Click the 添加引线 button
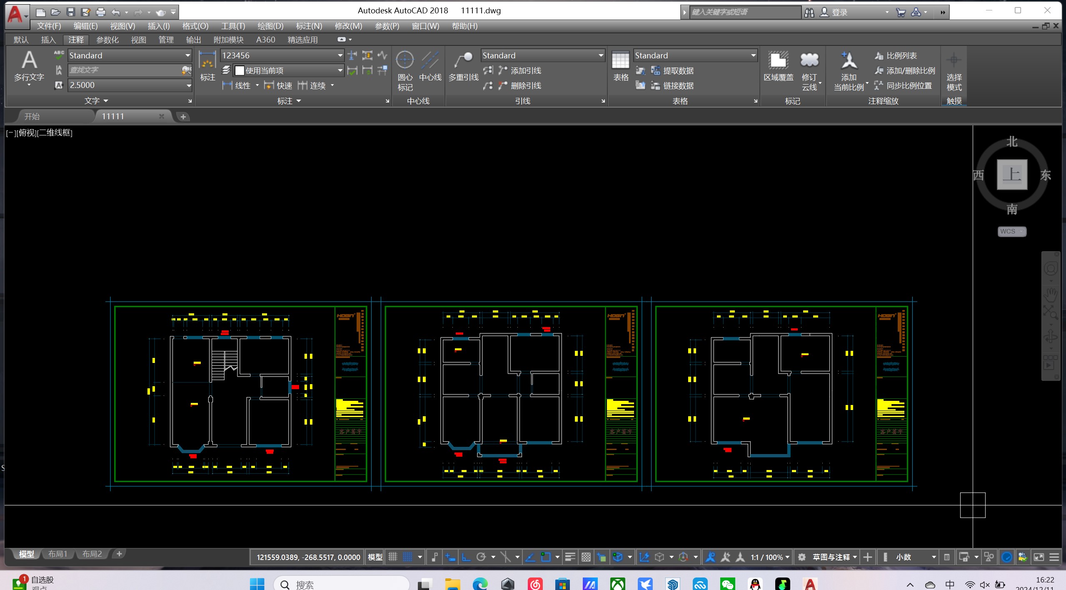The image size is (1066, 590). pyautogui.click(x=525, y=70)
